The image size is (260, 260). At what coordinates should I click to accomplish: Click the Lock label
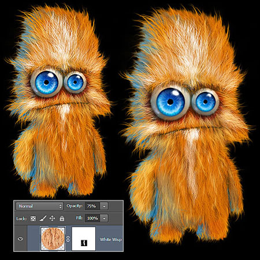click(x=21, y=218)
